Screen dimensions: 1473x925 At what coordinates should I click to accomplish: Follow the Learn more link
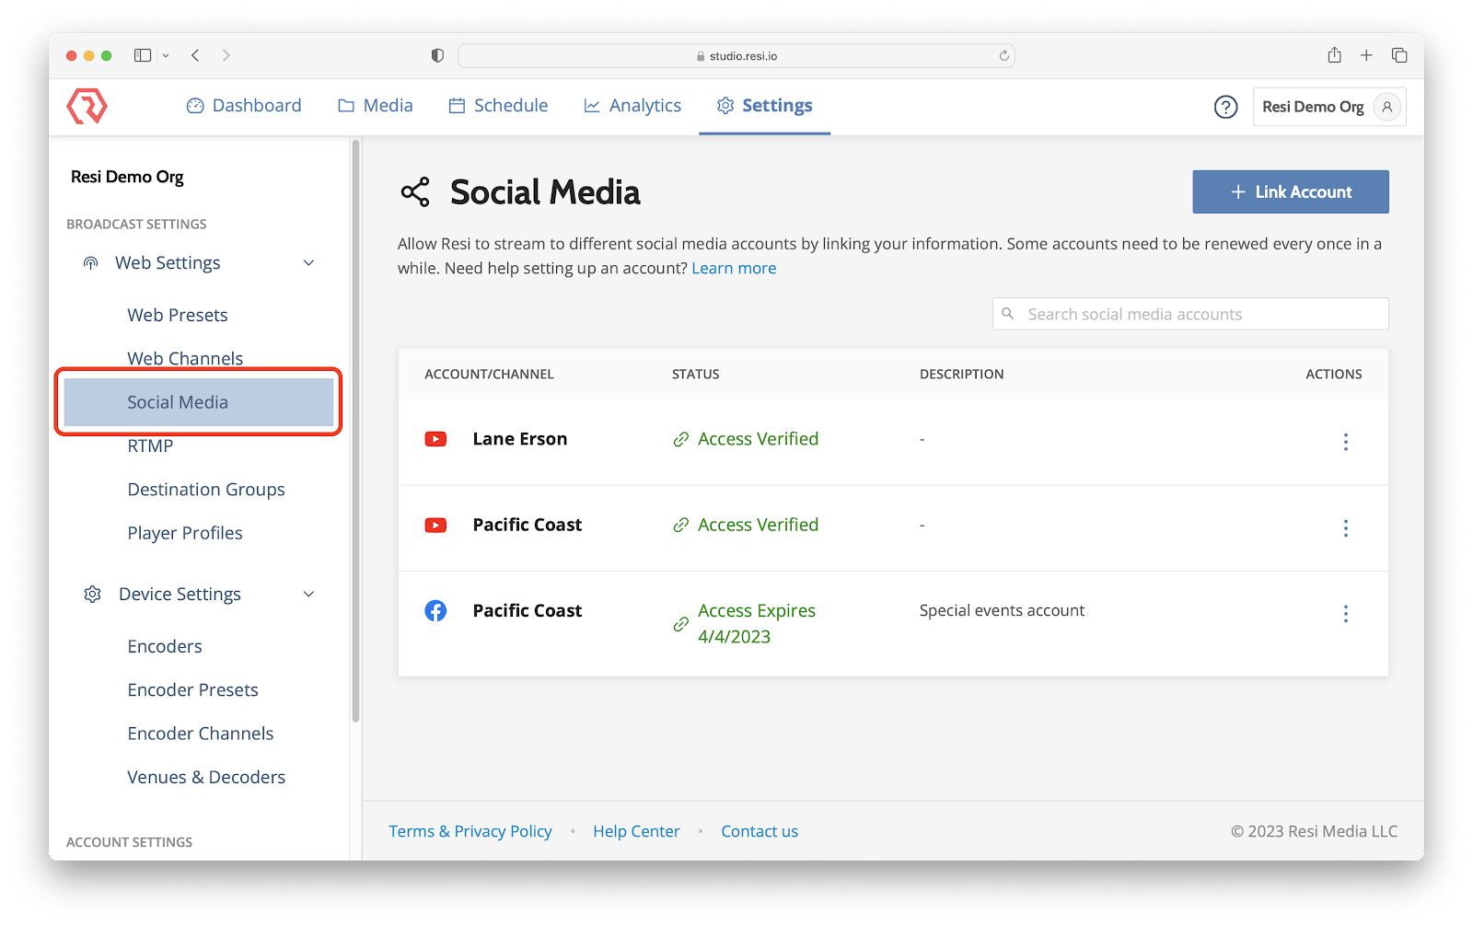point(734,269)
